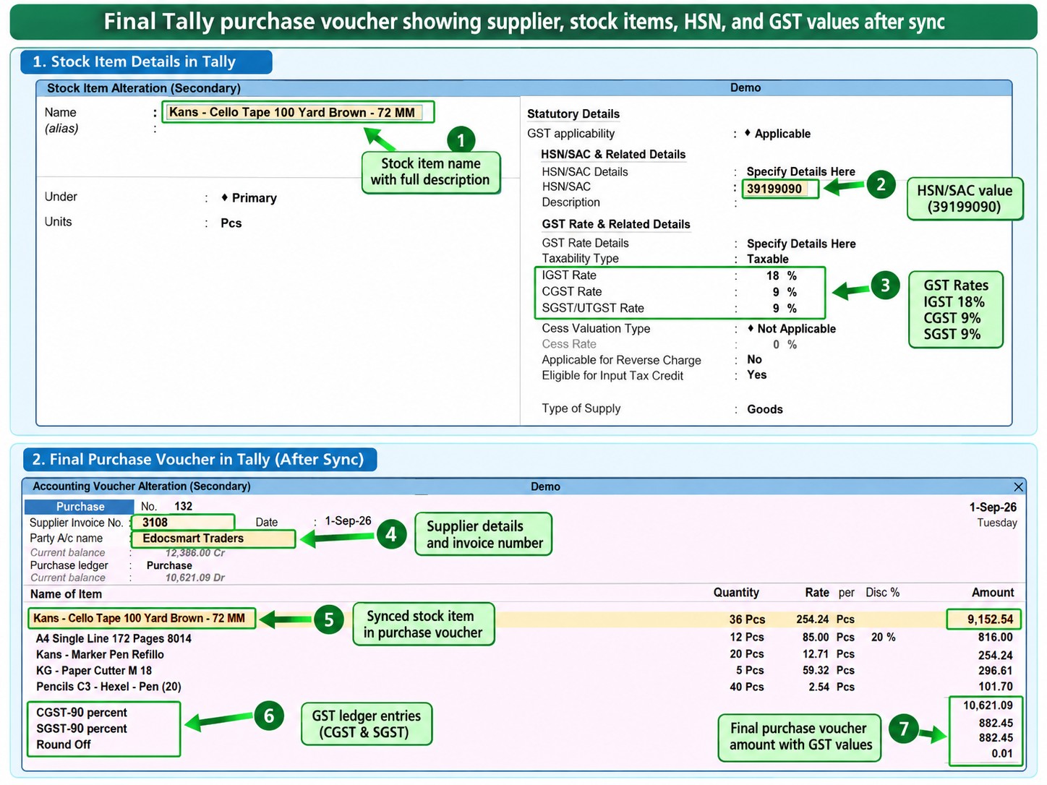Click the Under Primary group value
Image resolution: width=1047 pixels, height=785 pixels.
(x=249, y=198)
